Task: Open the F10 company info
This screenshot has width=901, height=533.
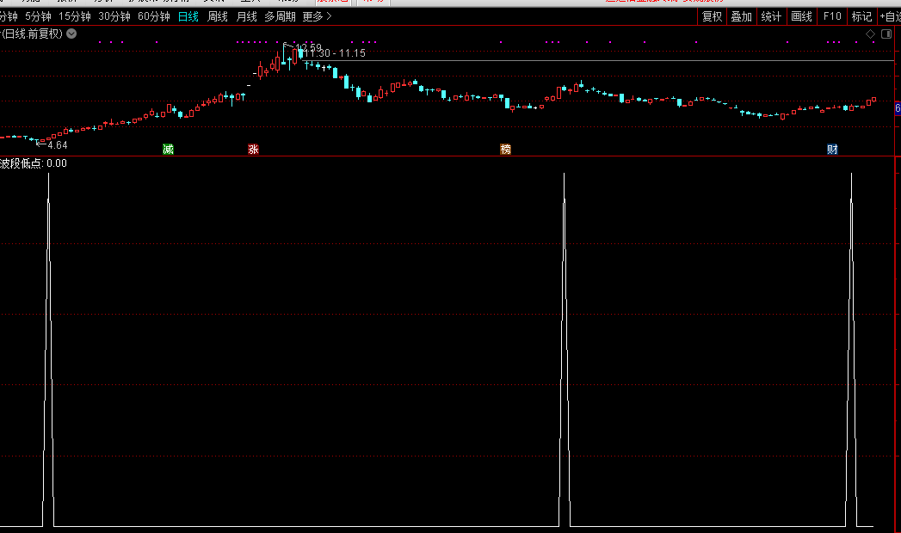Action: [x=832, y=16]
